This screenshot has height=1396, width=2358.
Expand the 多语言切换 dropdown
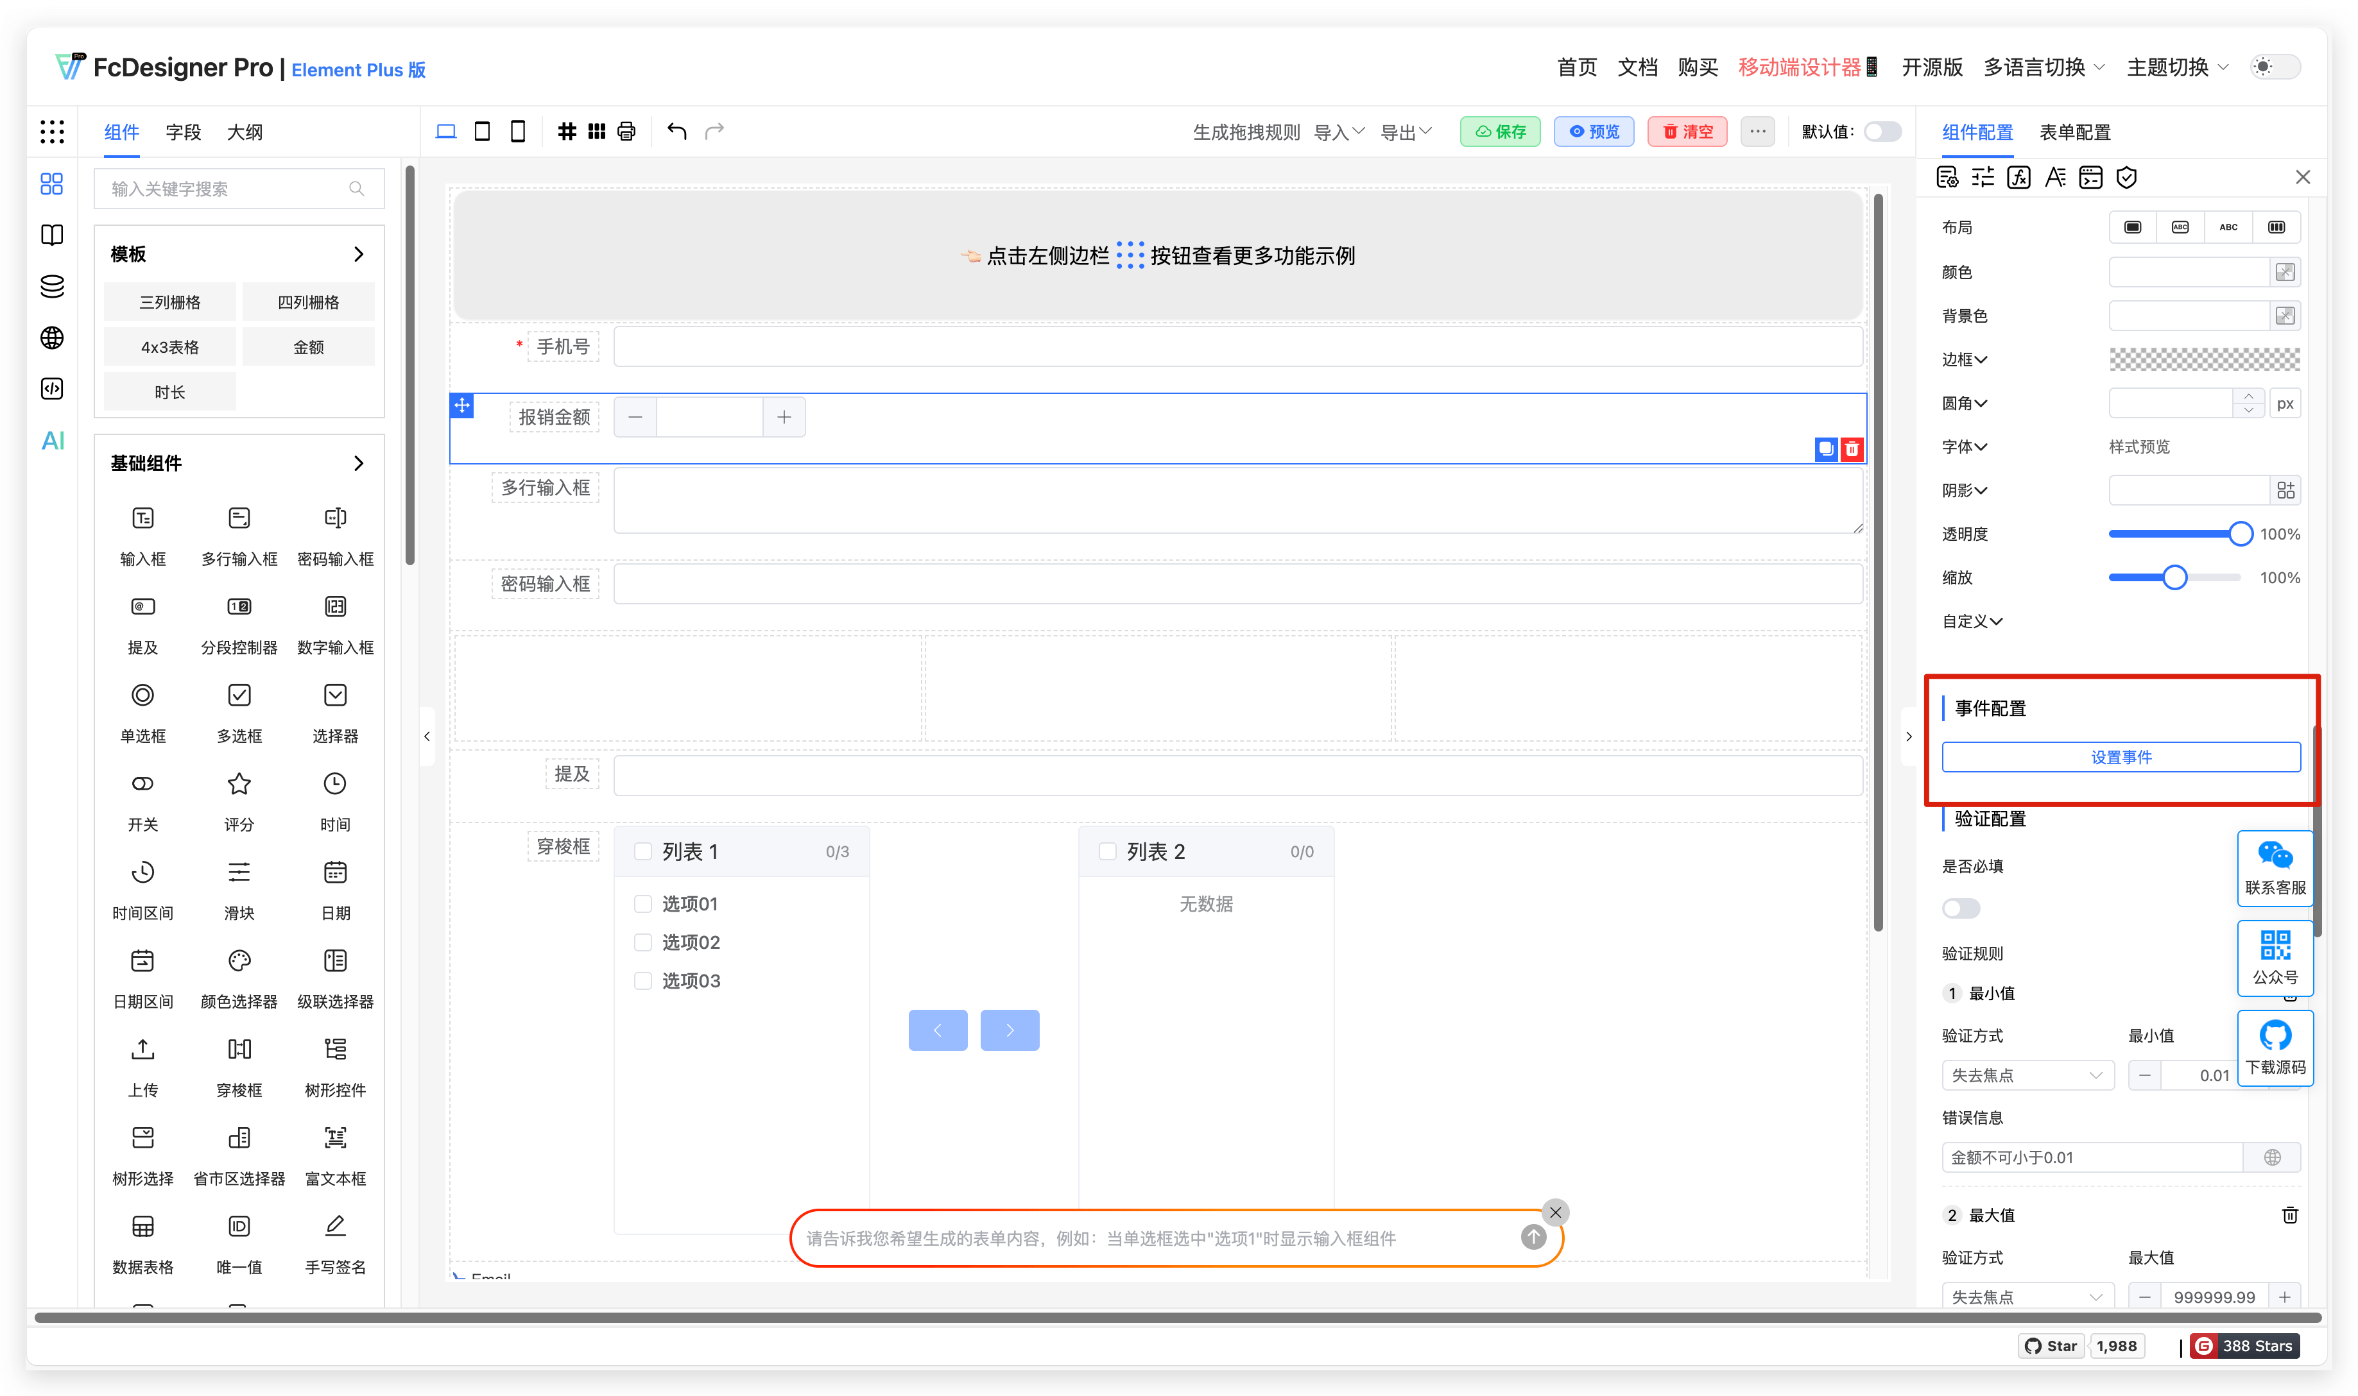pyautogui.click(x=2042, y=67)
